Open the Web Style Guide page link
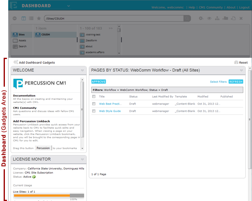 tap(110, 111)
